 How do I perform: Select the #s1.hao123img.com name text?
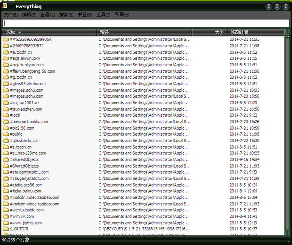28,153
